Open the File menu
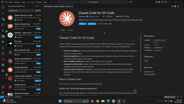This screenshot has width=184, height=104. [6, 2]
